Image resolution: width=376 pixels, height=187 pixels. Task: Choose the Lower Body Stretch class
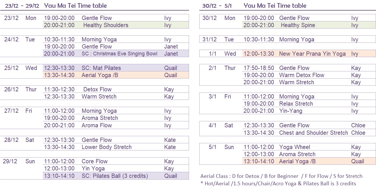106,147
